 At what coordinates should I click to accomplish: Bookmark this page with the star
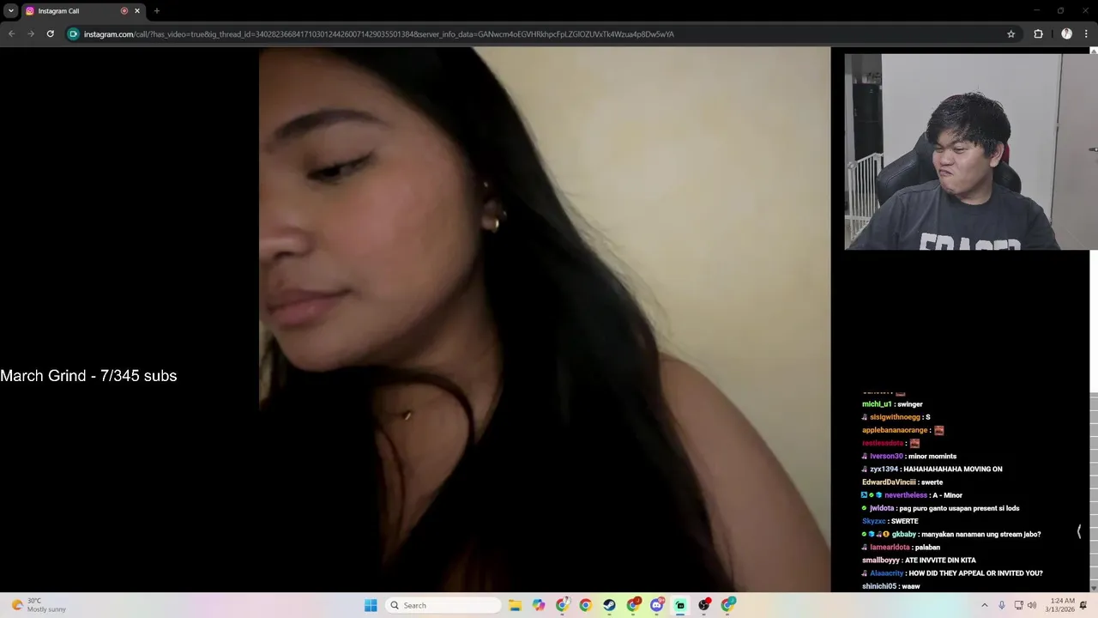(1011, 34)
